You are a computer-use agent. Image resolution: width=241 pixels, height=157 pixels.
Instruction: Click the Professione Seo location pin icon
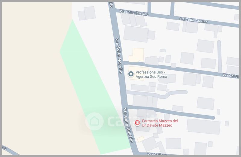pos(131,74)
